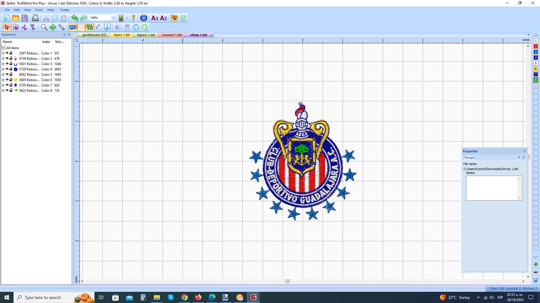Print the design using printer icon
Screen dimensions: 540x303
coord(35,18)
